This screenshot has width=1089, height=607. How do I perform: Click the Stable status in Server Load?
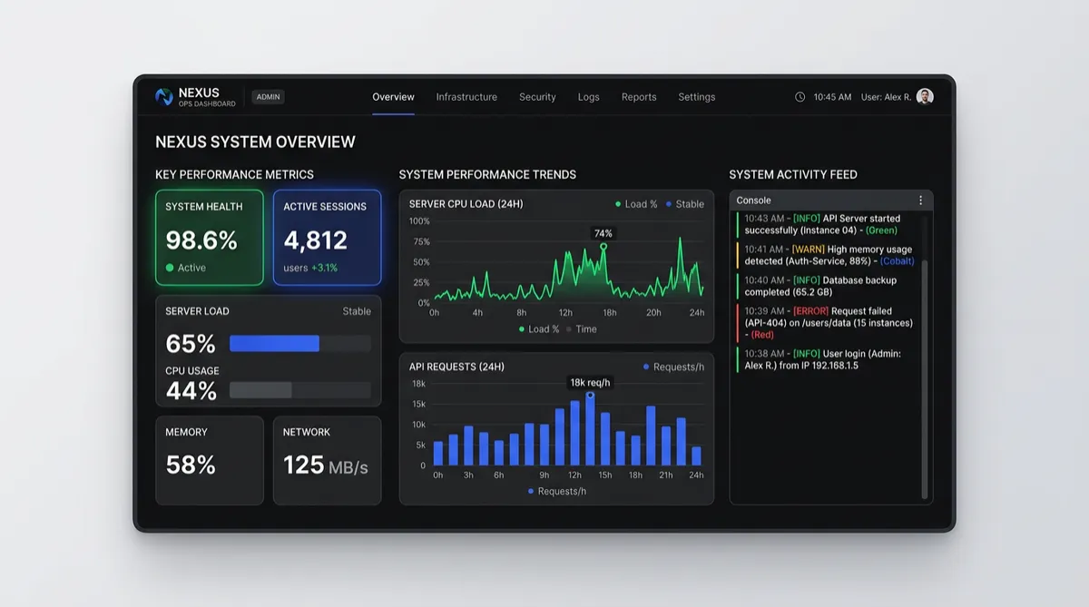(x=357, y=311)
